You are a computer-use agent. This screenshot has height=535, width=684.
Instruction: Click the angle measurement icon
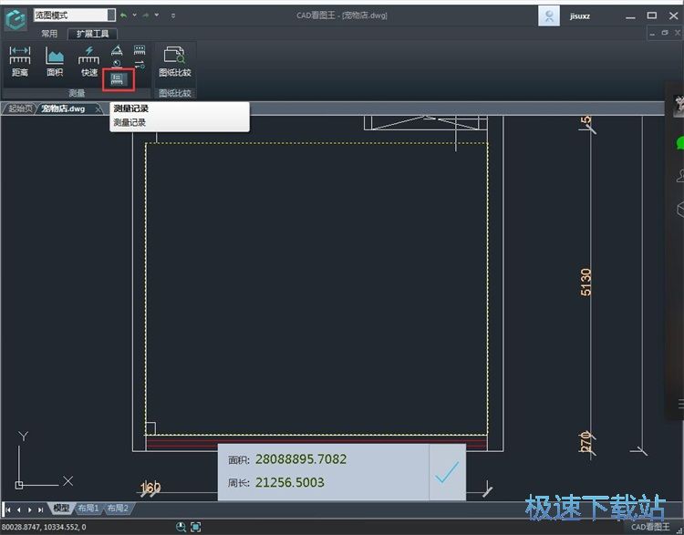[x=117, y=50]
